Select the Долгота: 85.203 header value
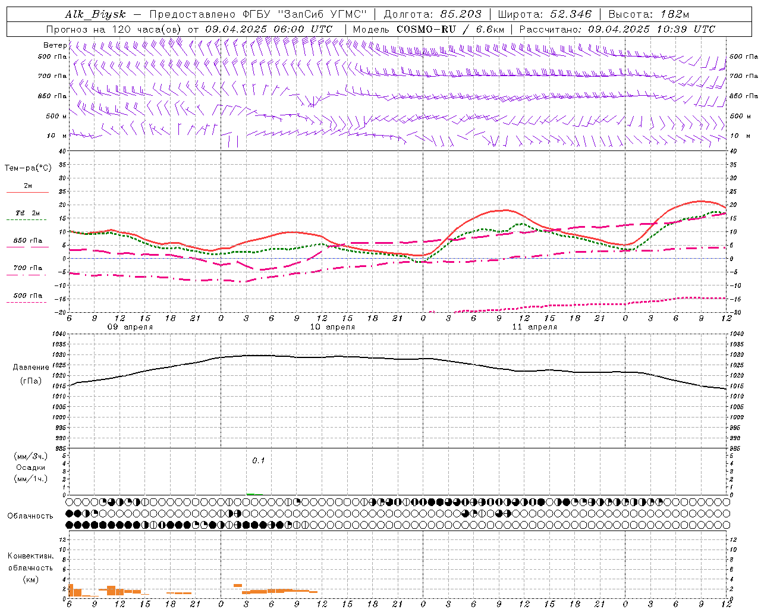 point(433,14)
